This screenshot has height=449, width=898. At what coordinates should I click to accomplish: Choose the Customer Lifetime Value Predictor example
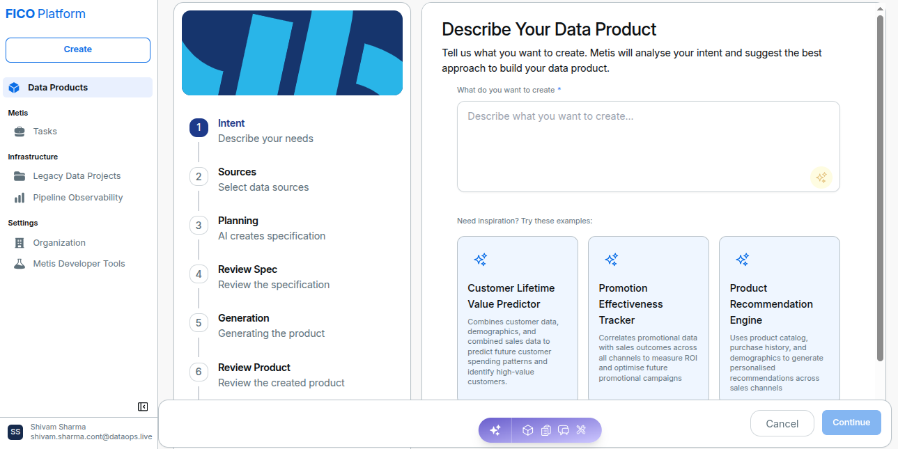[518, 318]
